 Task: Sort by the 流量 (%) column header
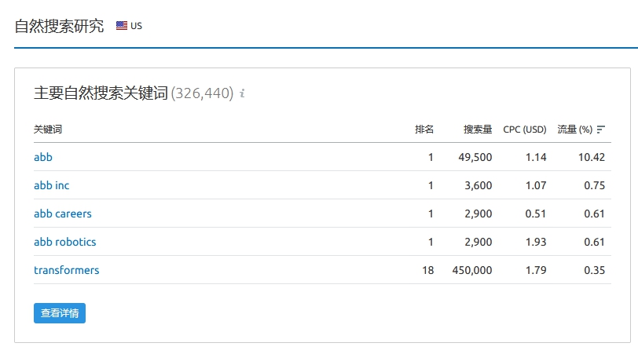pyautogui.click(x=574, y=130)
